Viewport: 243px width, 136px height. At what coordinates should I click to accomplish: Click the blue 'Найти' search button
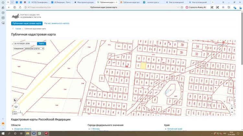[41, 44]
